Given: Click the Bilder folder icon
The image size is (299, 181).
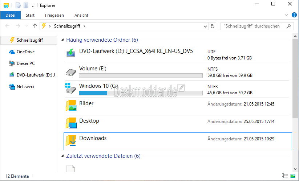Looking at the screenshot, I should click(71, 106).
